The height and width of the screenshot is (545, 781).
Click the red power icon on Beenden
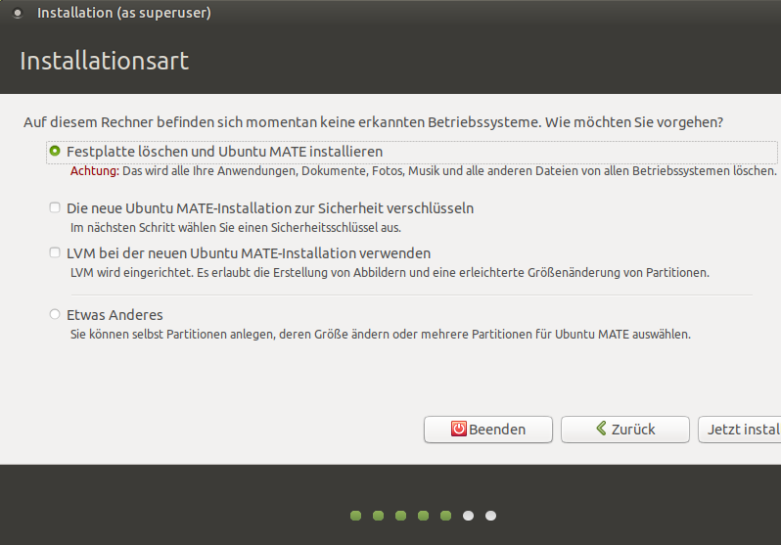[458, 429]
